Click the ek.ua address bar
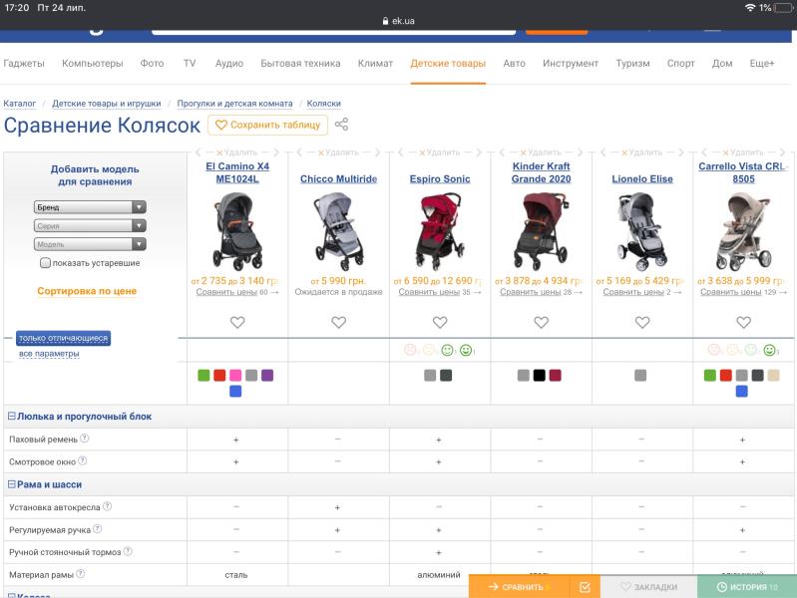797x598 pixels. [399, 21]
